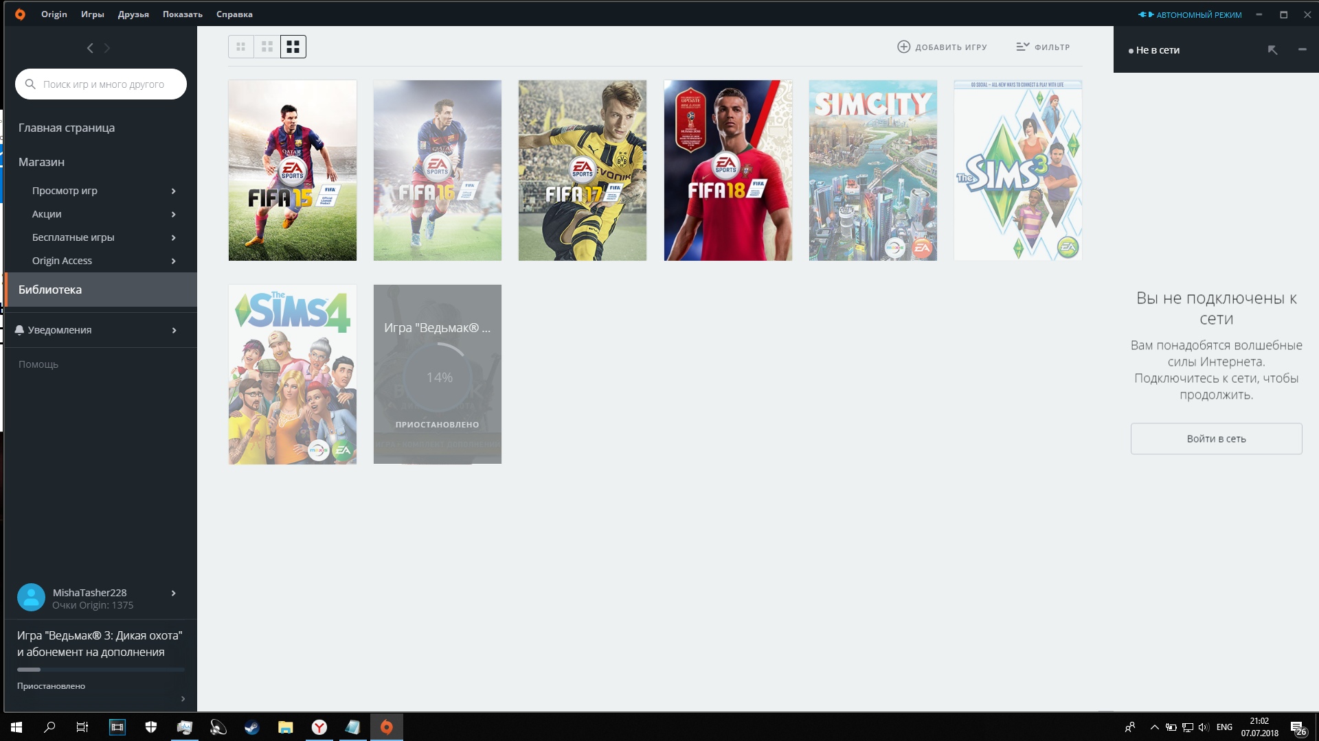Switch to medium tile view
Image resolution: width=1319 pixels, height=741 pixels.
pos(267,47)
